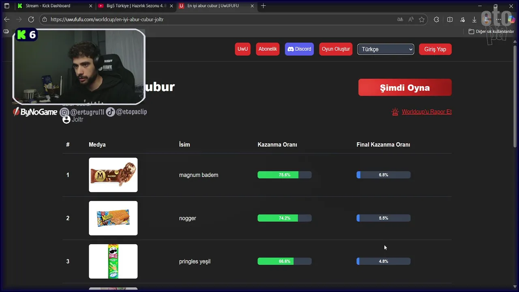This screenshot has height=292, width=519.
Task: Click the İsim column header
Action: point(184,145)
